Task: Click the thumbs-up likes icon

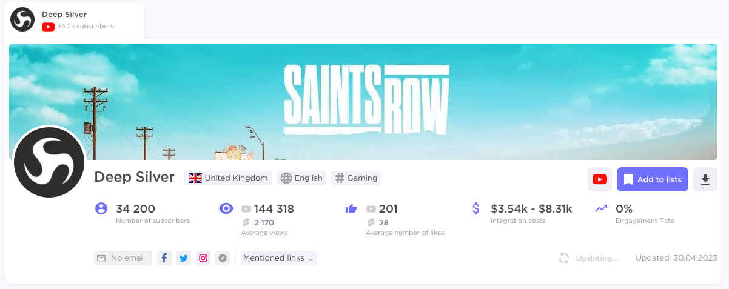Action: click(x=351, y=209)
